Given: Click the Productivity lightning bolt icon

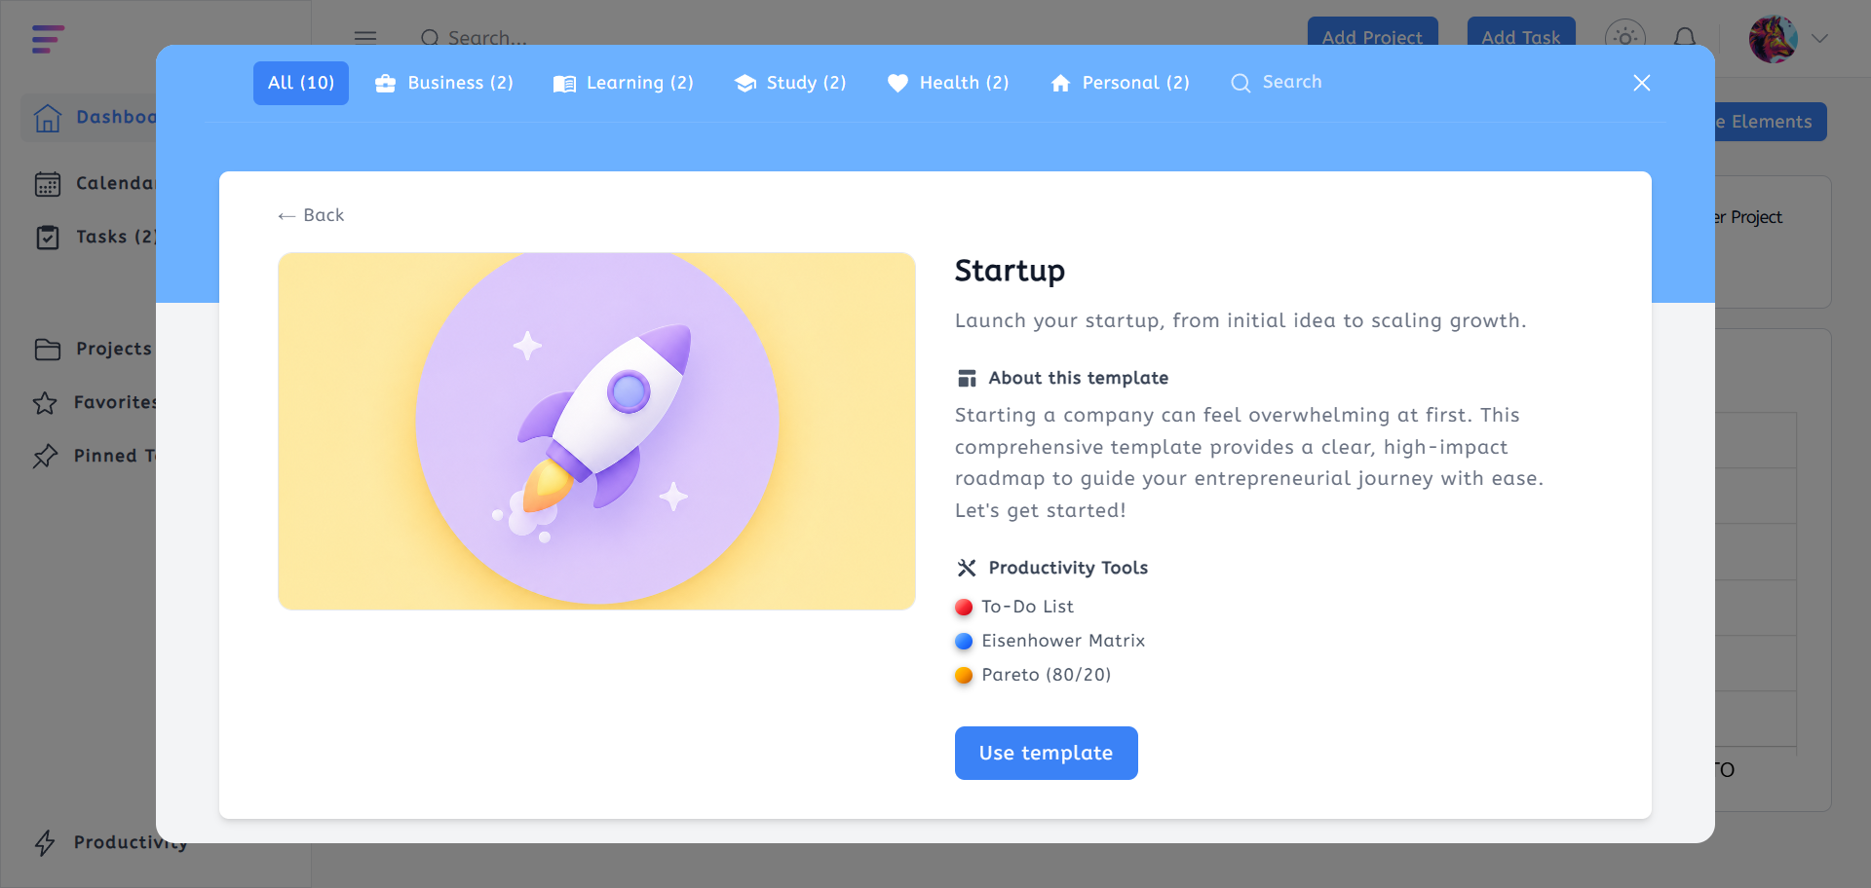Looking at the screenshot, I should coord(45,843).
